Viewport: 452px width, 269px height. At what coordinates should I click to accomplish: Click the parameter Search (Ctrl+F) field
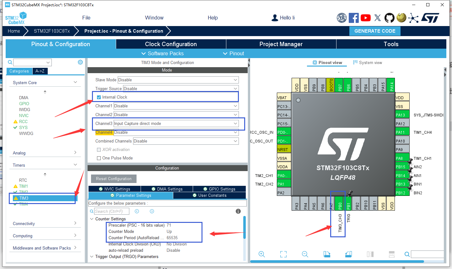[112, 211]
